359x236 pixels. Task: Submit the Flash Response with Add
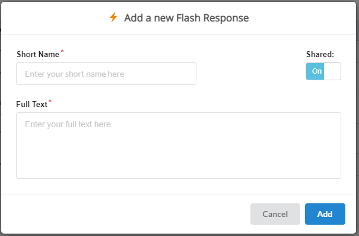325,214
